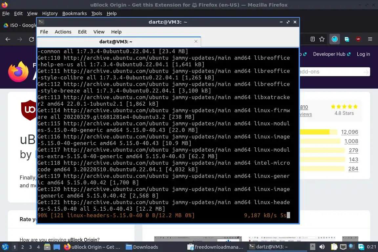Viewport: 378px width, 252px height.
Task: Click the terminal window's title bar icon
Action: point(41,22)
